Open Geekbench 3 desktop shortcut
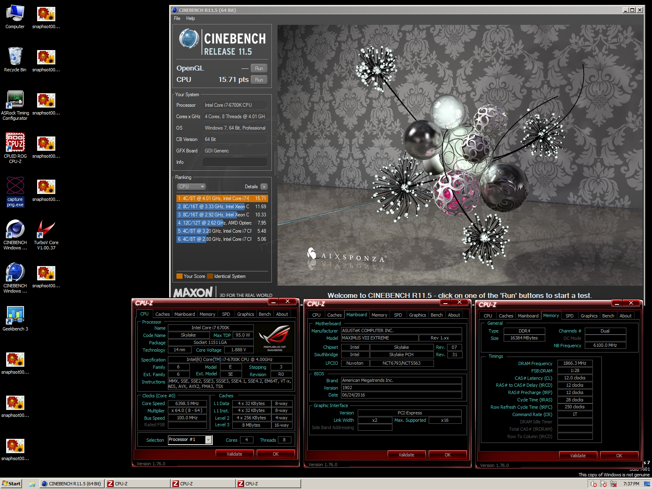 pyautogui.click(x=15, y=319)
